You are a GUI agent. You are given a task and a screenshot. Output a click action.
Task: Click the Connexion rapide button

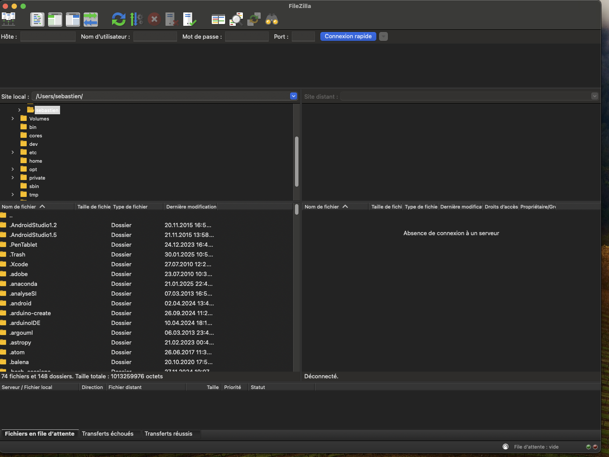tap(348, 36)
